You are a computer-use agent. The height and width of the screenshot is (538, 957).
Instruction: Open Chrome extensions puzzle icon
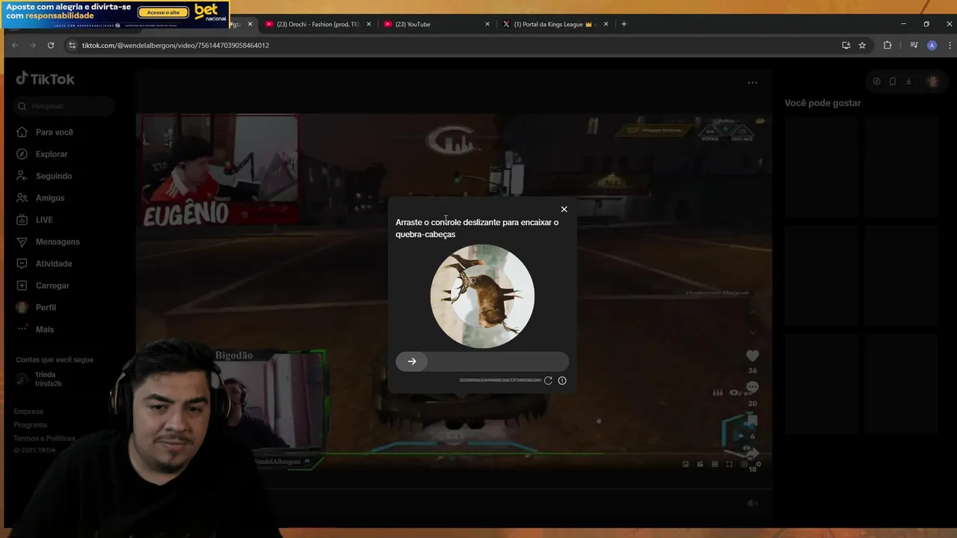(x=887, y=46)
